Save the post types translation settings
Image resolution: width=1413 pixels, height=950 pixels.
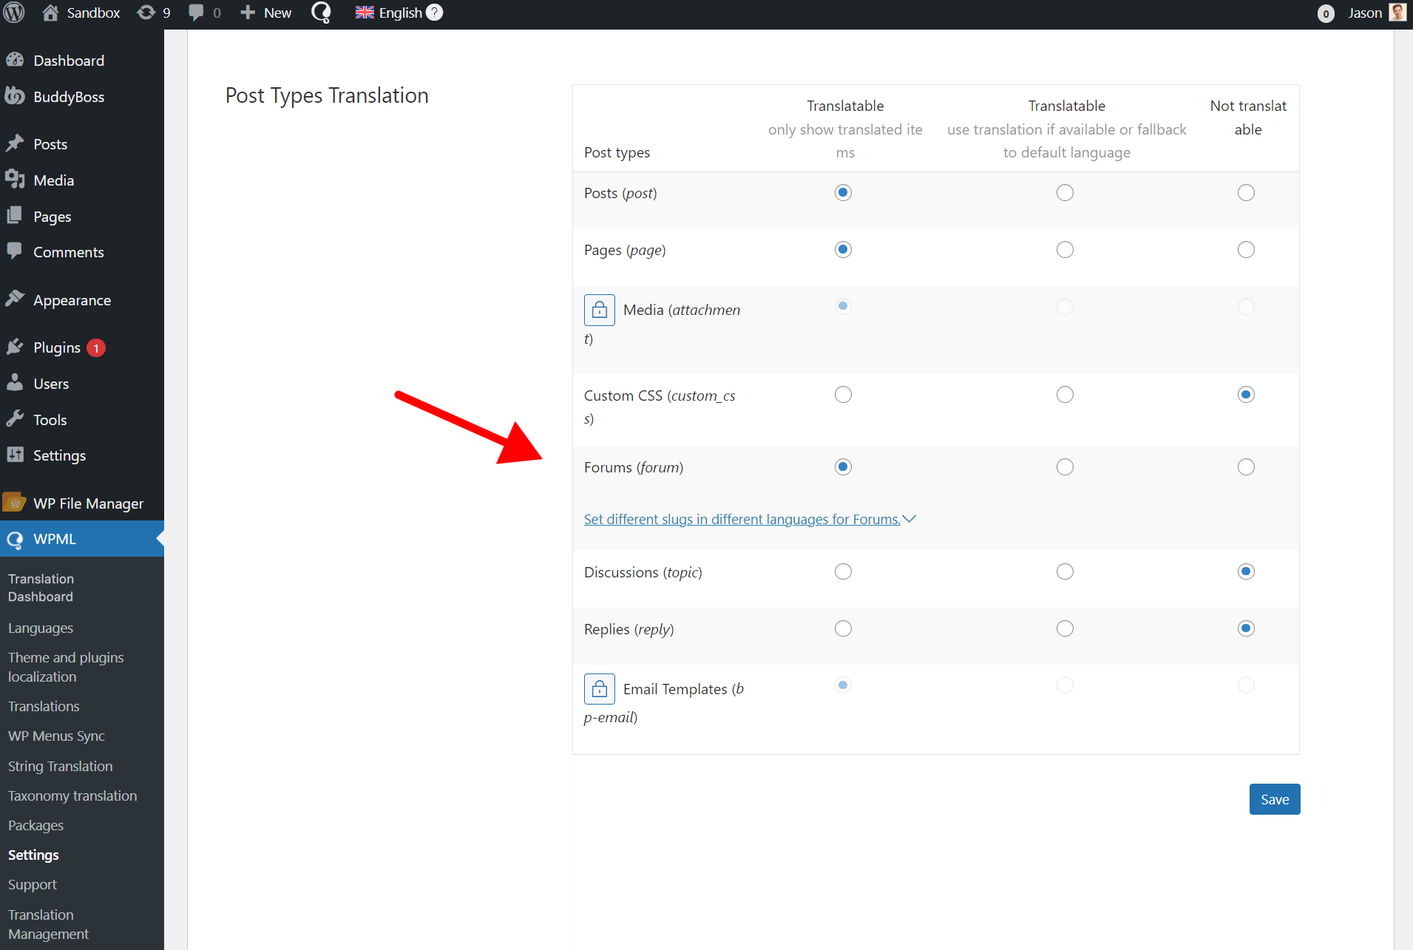point(1275,799)
